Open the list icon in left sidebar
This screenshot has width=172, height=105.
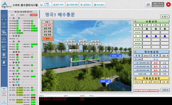coord(4,25)
